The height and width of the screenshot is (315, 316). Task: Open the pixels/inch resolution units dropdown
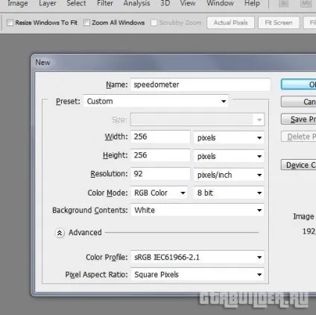pos(229,175)
